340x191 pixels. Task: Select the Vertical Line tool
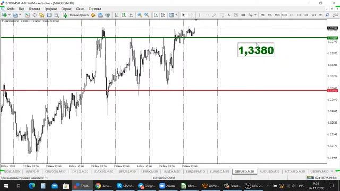200,15
